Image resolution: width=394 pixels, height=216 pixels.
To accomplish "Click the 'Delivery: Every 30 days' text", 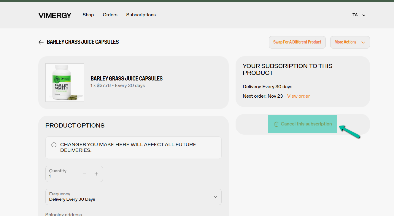I will [268, 87].
